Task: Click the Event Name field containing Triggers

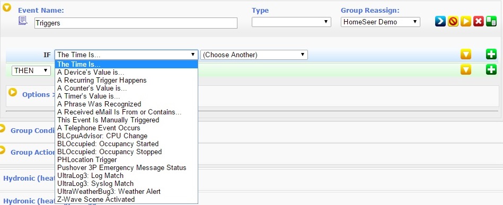Action: [x=136, y=23]
